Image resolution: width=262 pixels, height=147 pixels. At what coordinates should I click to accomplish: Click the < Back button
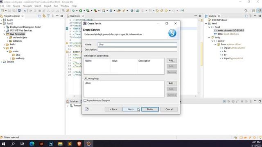point(113,109)
